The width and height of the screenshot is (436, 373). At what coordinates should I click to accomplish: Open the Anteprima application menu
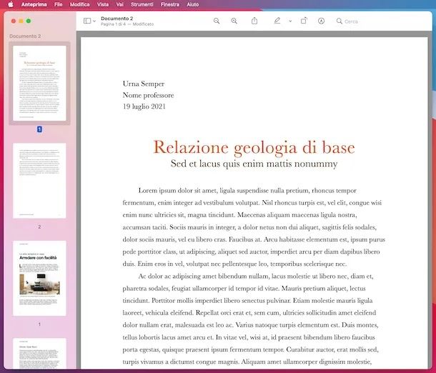(x=34, y=4)
